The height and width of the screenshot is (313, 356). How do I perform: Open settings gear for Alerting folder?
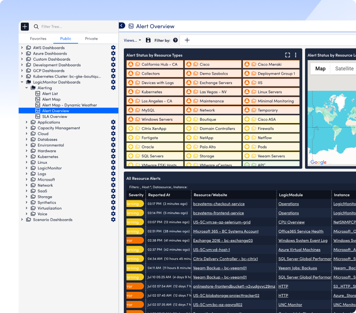click(113, 88)
